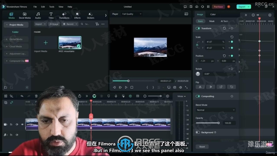Click the voiceover microphone icon
The width and height of the screenshot is (277, 156).
point(116,96)
